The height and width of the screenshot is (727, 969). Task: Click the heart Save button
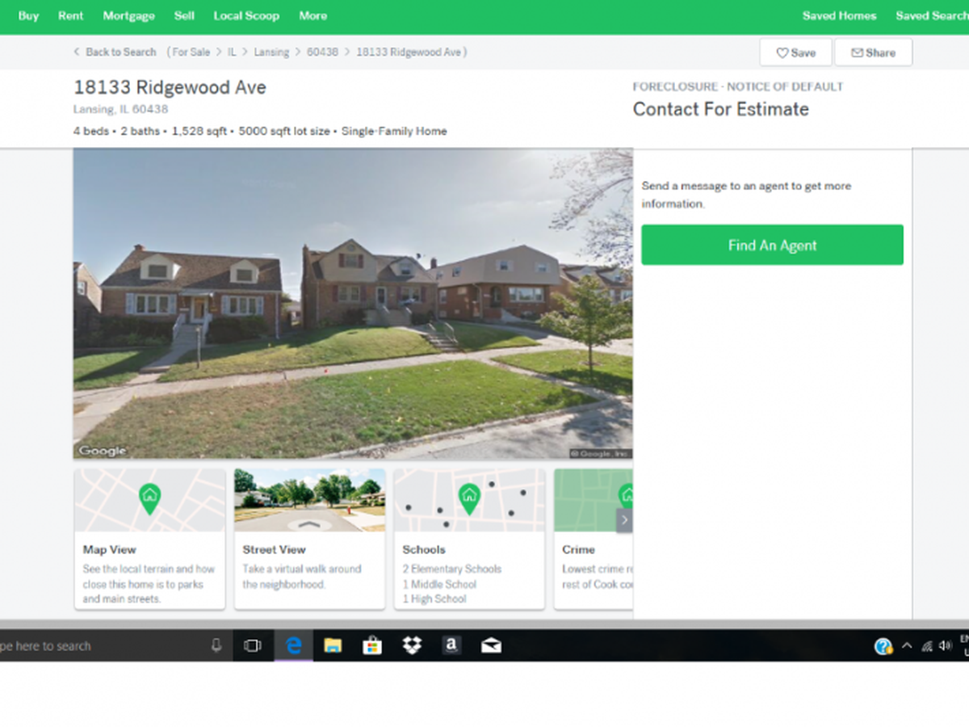pos(795,53)
